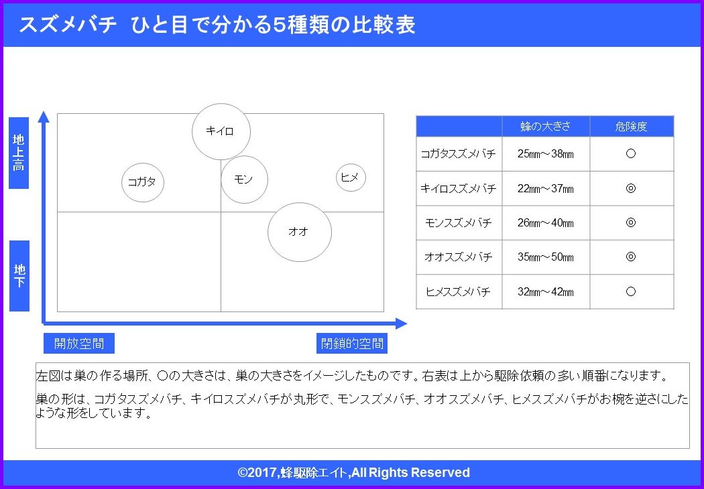The width and height of the screenshot is (704, 489).
Task: Click the キイロ circle in the chart
Action: point(221,132)
